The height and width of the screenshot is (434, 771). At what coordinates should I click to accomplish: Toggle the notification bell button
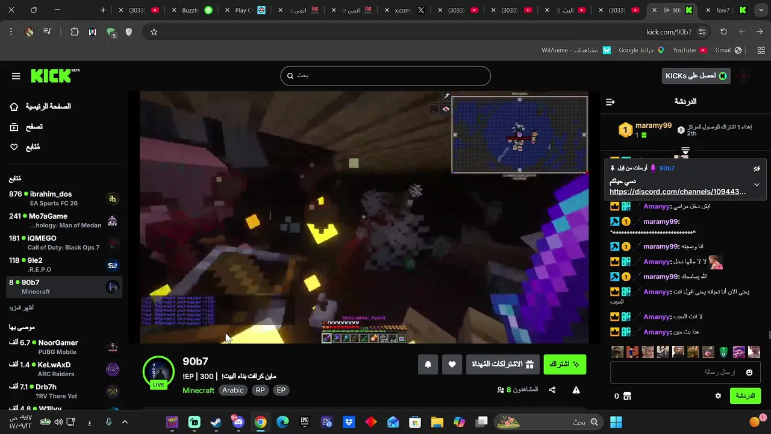pyautogui.click(x=428, y=364)
